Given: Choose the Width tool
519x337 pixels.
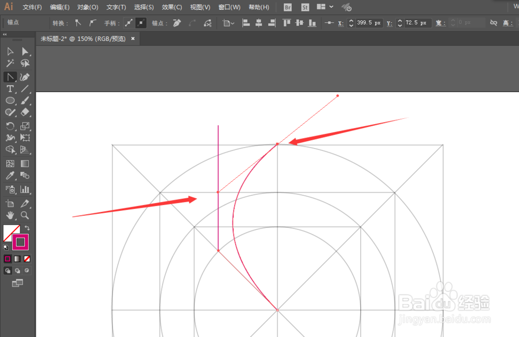Looking at the screenshot, I should [x=10, y=138].
